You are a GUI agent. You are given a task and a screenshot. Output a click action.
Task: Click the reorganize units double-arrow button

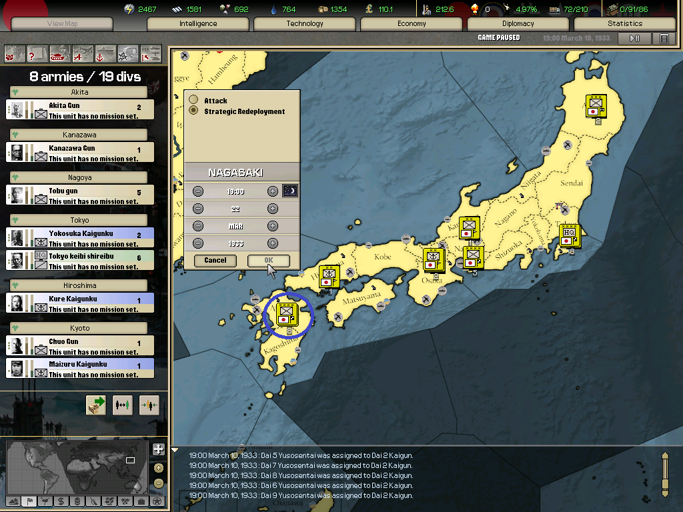click(x=123, y=405)
